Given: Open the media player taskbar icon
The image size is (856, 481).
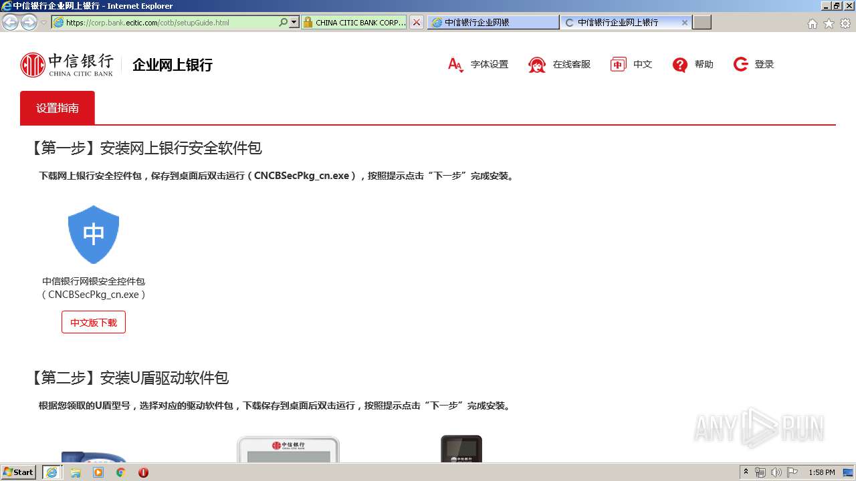Looking at the screenshot, I should 98,472.
